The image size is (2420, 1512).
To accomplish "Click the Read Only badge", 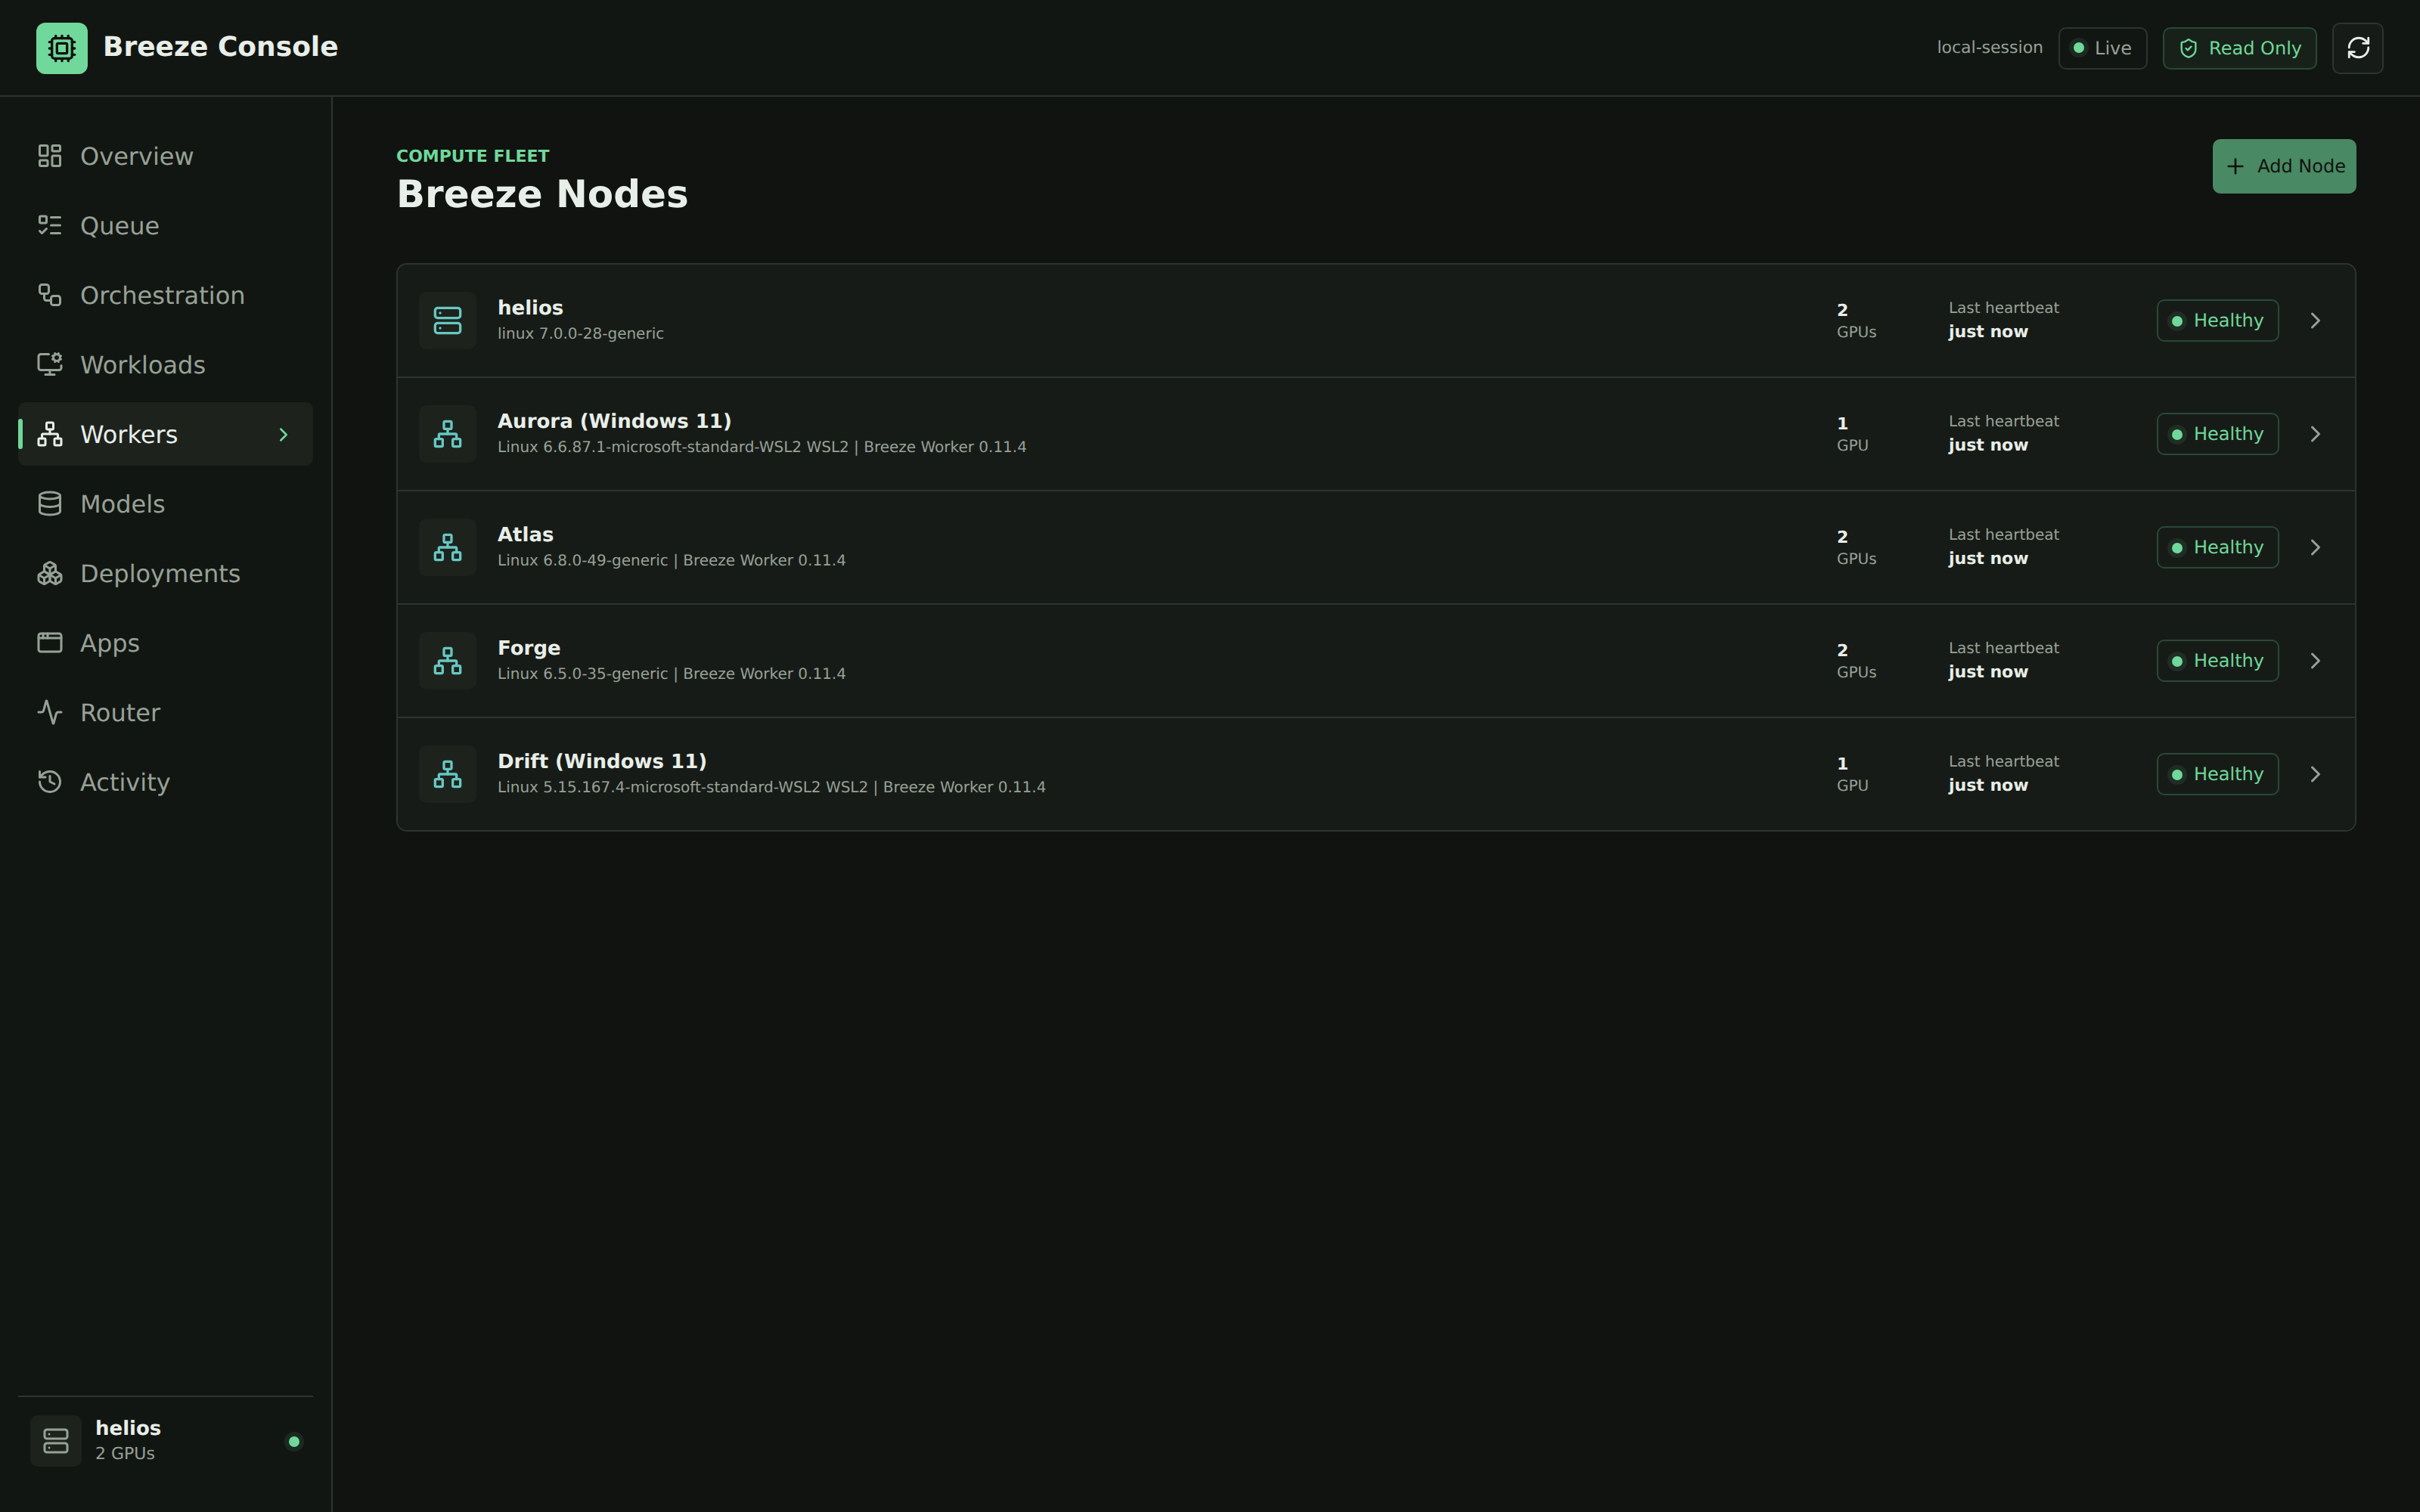I will [2239, 48].
